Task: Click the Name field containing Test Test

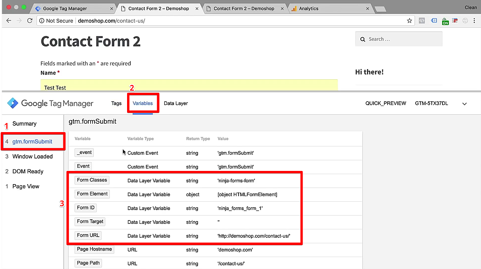Action: point(189,85)
